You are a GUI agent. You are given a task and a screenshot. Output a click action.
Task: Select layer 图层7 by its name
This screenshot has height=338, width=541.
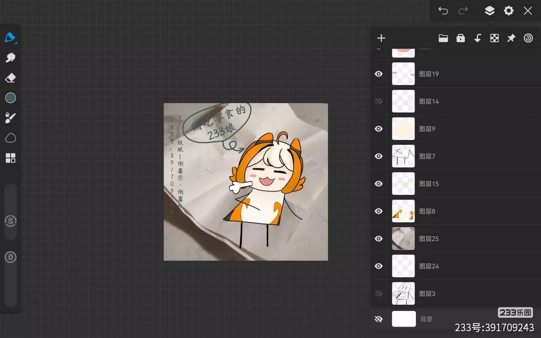click(427, 156)
